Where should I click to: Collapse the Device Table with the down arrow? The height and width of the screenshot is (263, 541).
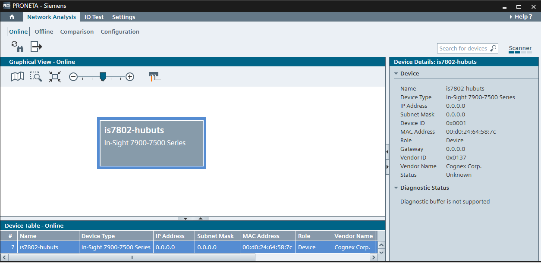point(186,219)
